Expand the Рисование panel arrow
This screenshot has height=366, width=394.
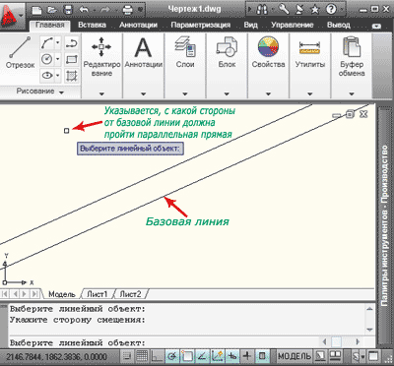[61, 92]
